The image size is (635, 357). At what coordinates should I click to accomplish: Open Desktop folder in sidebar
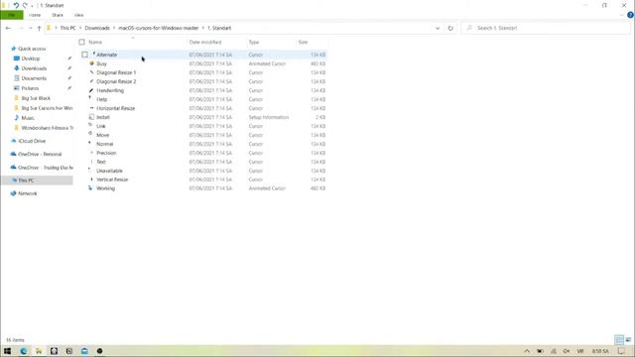tap(31, 59)
